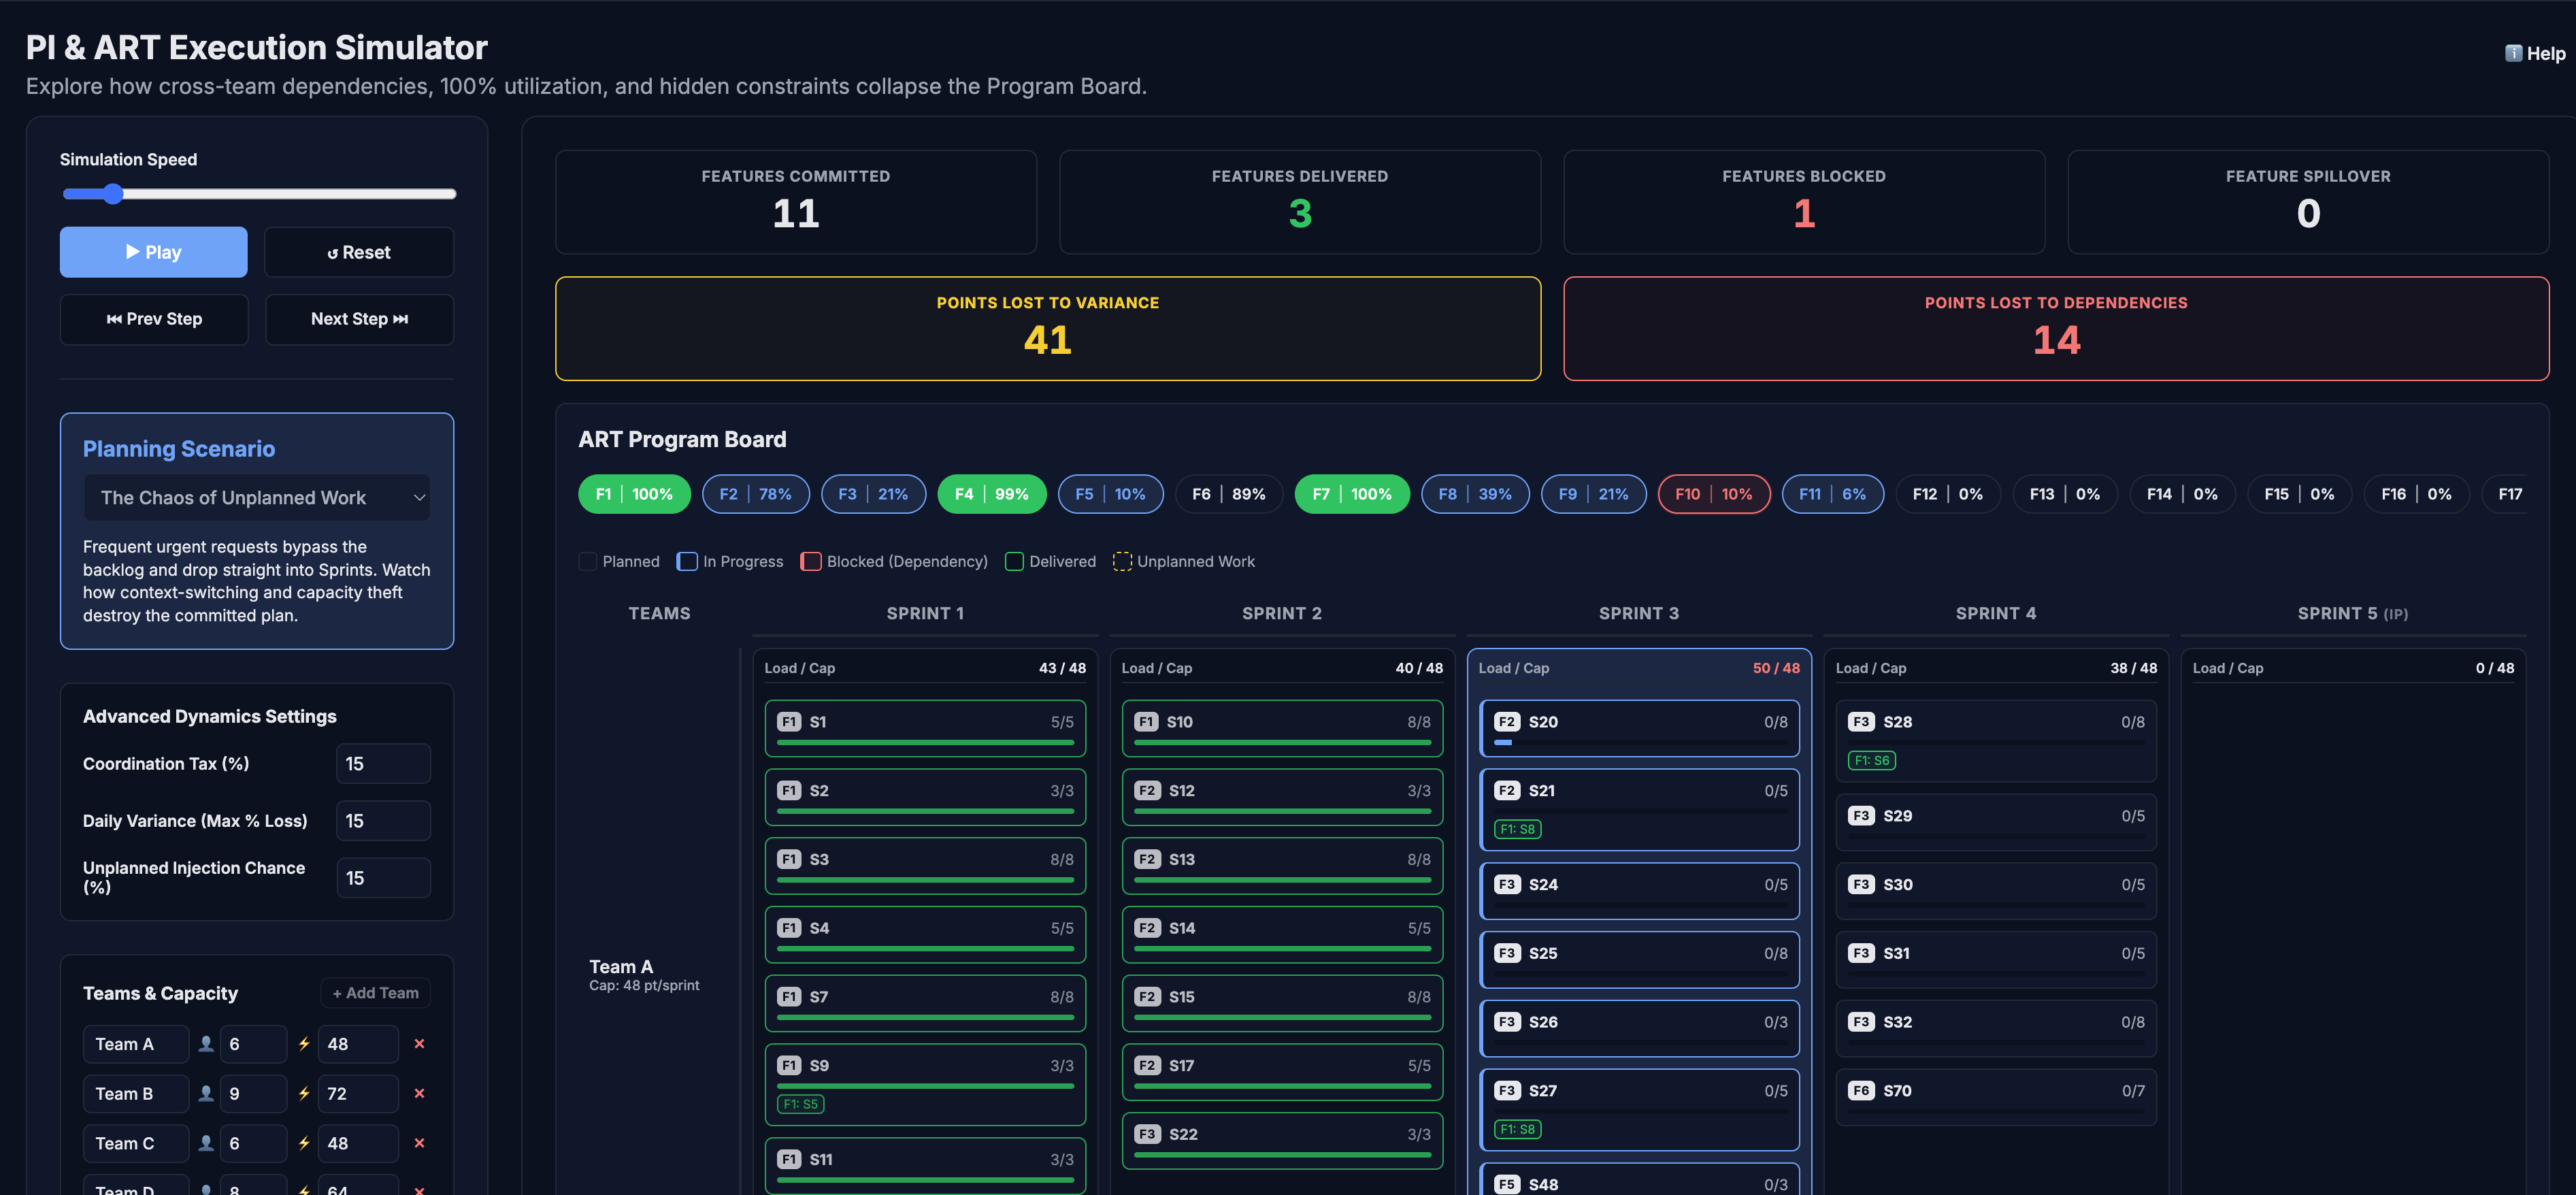
Task: Select the F6 89% feature pill
Action: (1229, 494)
